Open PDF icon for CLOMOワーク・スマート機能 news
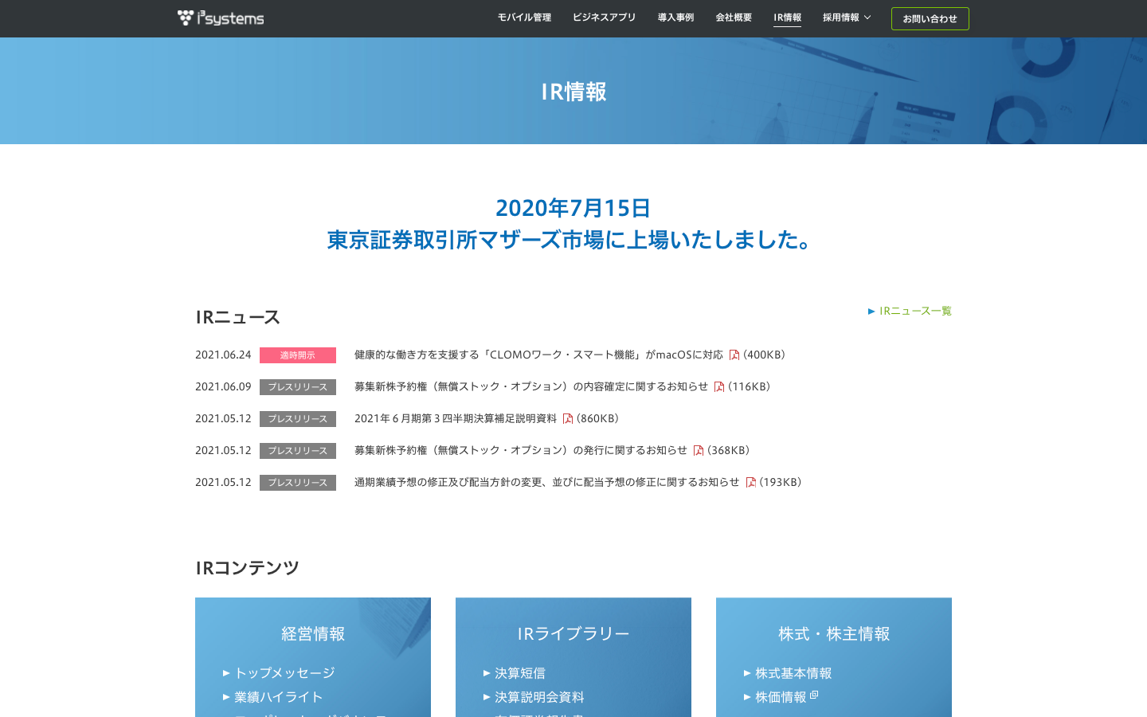This screenshot has height=717, width=1147. click(734, 355)
